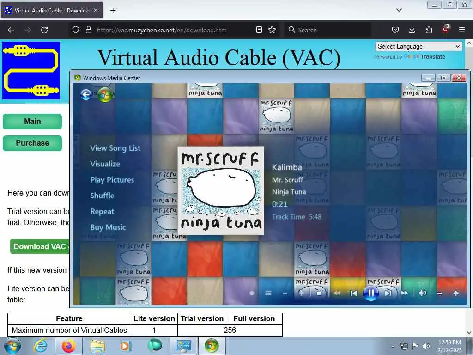Go back in Firefox
The height and width of the screenshot is (355, 473).
[x=11, y=30]
